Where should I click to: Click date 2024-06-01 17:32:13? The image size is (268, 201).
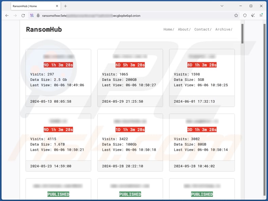[x=194, y=102]
